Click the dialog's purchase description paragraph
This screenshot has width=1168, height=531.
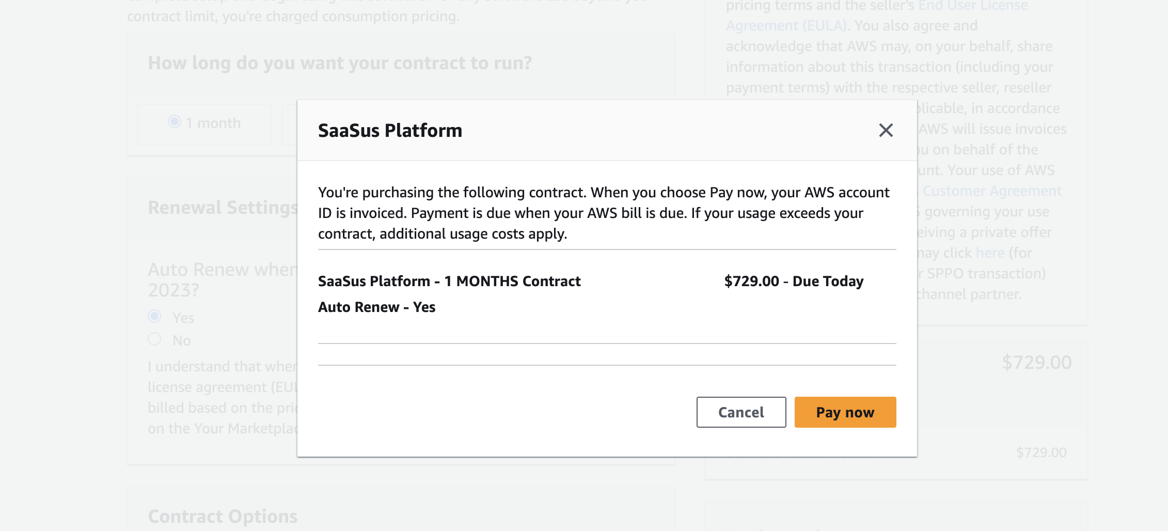pyautogui.click(x=603, y=213)
